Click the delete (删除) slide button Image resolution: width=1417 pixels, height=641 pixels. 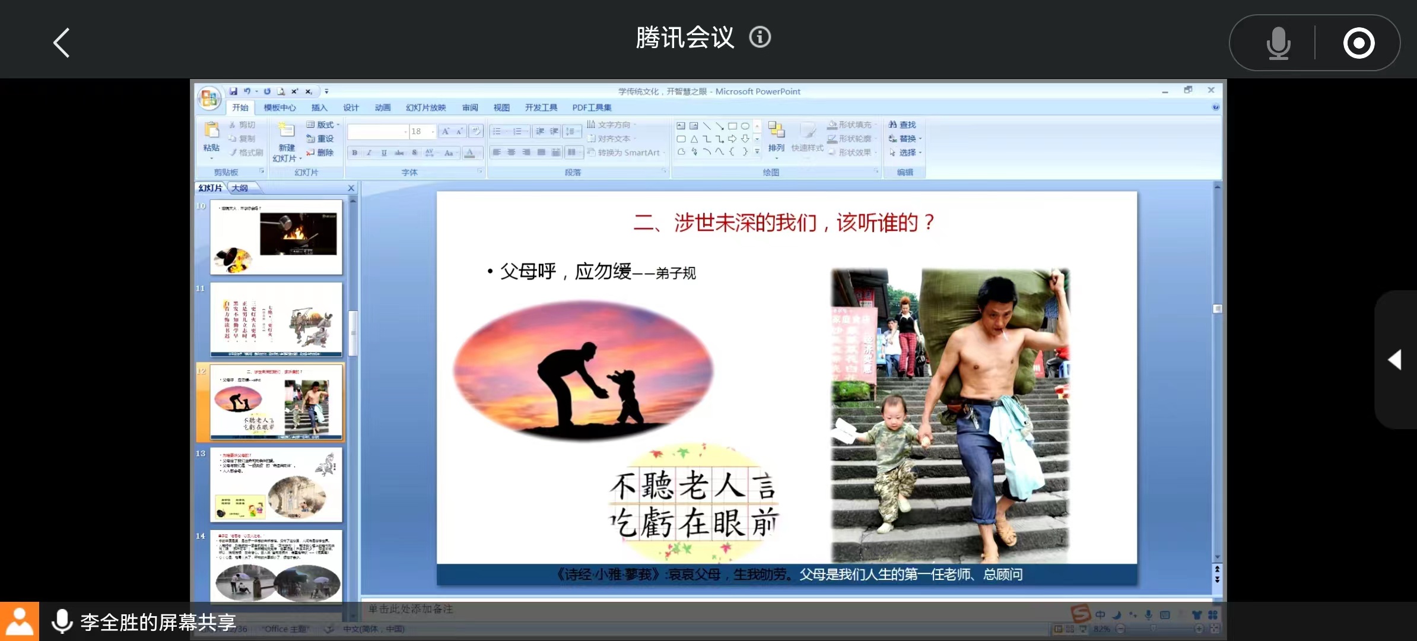320,153
